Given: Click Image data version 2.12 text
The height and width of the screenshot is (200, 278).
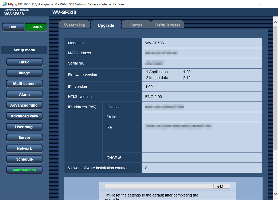Looking at the screenshot, I should pyautogui.click(x=168, y=78).
